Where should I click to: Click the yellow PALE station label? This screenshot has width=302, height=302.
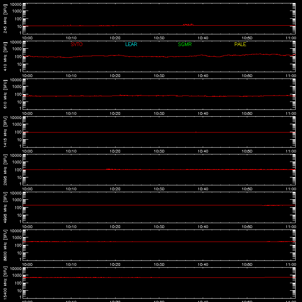click(x=240, y=44)
